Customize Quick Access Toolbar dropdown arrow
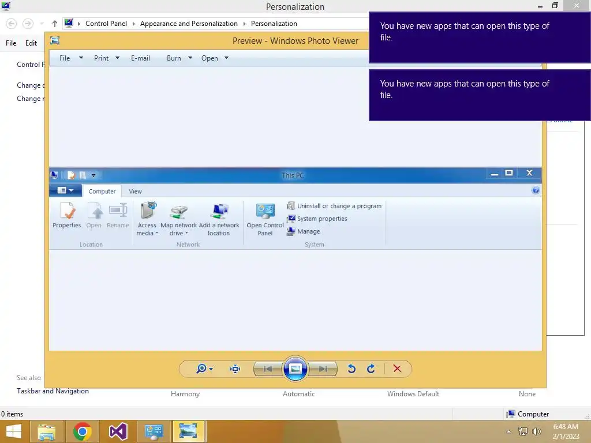Screen dimensions: 591x443 point(93,175)
